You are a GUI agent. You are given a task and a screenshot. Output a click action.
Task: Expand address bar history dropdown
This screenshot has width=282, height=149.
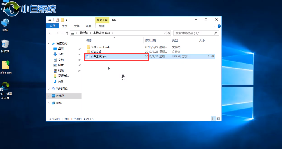coord(165,33)
